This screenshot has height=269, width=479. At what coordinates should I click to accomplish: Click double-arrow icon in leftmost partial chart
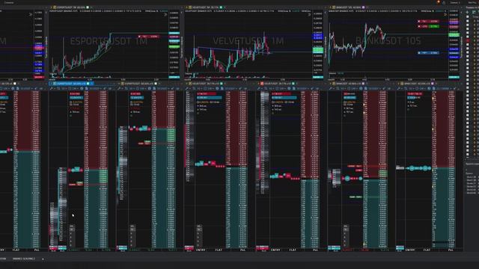pyautogui.click(x=31, y=14)
